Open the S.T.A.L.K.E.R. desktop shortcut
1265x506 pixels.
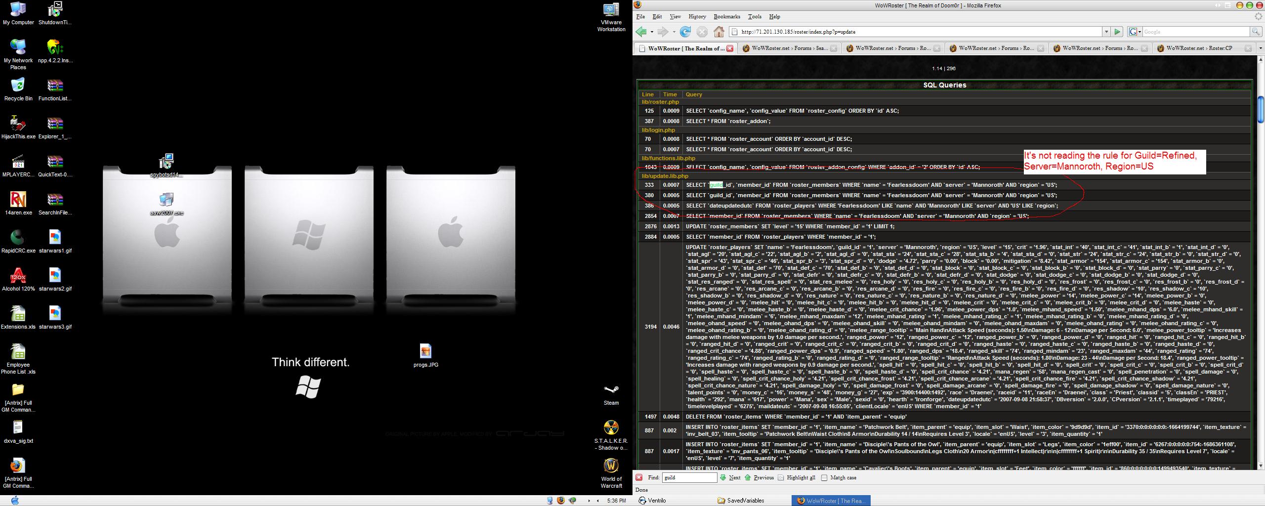611,435
